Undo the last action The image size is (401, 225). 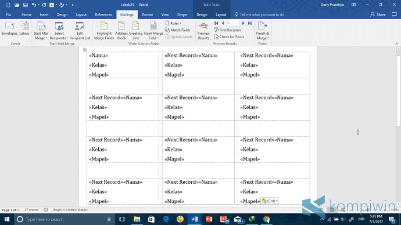34,5
